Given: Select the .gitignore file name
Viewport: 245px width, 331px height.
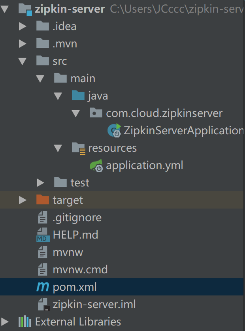Looking at the screenshot, I should pos(77,218).
